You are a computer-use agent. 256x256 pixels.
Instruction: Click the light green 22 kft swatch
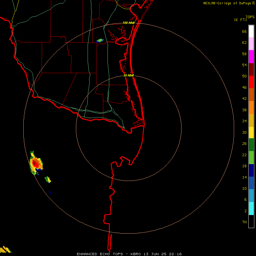(x=251, y=158)
